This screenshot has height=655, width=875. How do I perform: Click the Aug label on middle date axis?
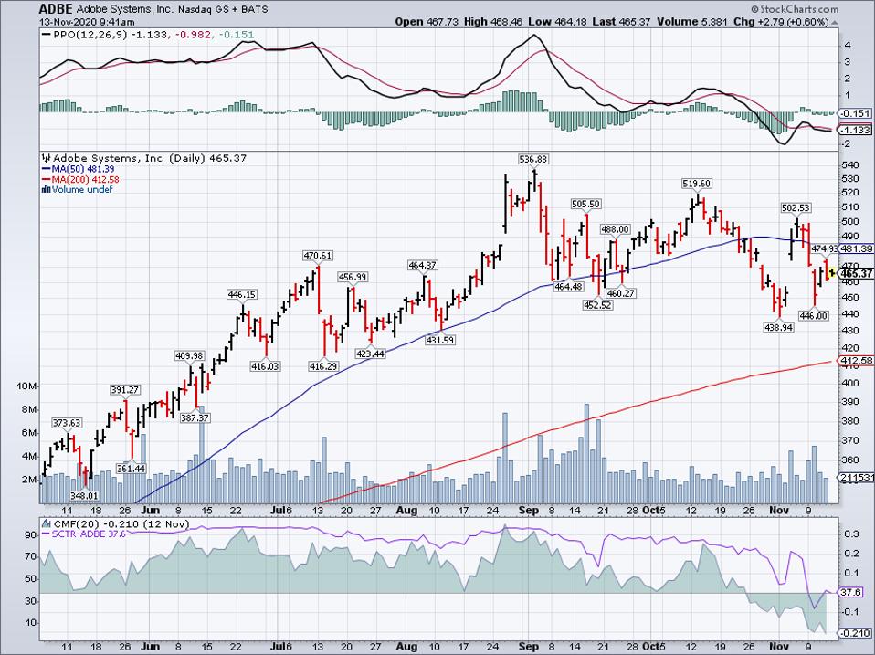(x=406, y=510)
